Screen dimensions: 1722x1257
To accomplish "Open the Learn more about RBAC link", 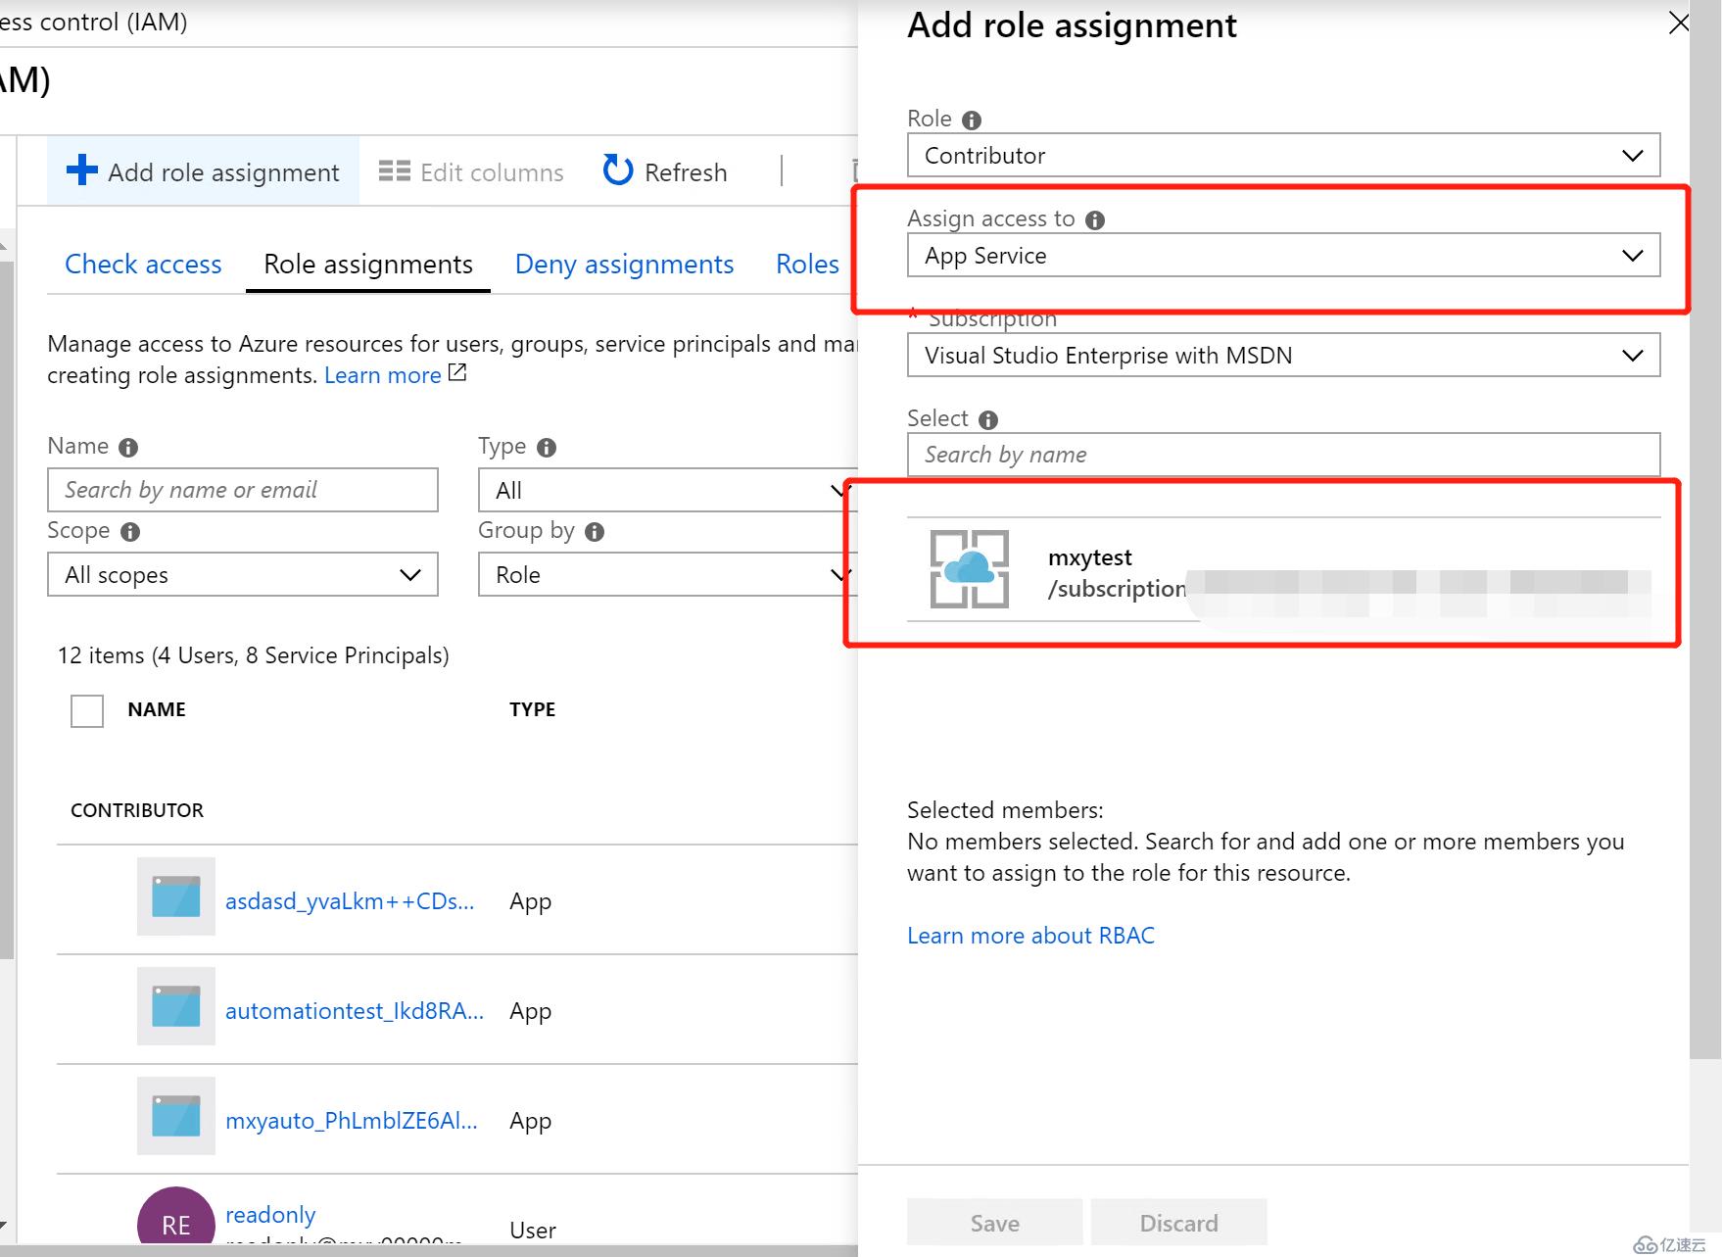I will tap(1030, 936).
